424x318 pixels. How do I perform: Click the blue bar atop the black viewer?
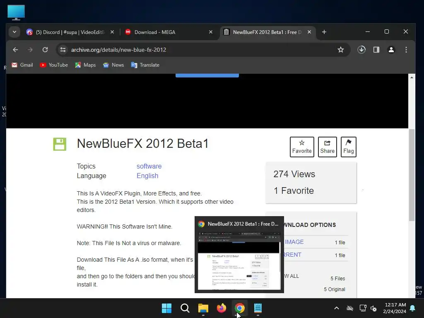tap(207, 75)
